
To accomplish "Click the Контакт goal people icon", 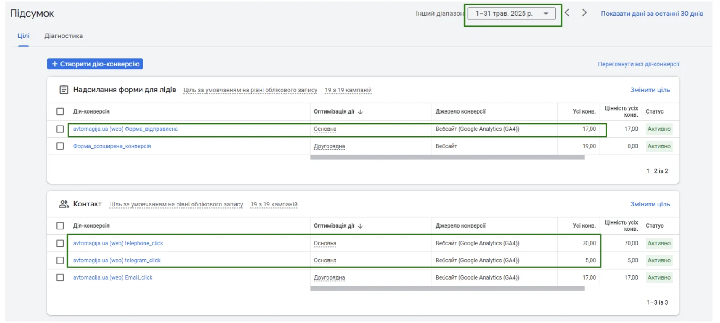I will (x=64, y=204).
